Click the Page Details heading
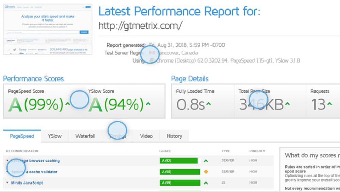Screen dimensions: 340x192 click(190, 78)
